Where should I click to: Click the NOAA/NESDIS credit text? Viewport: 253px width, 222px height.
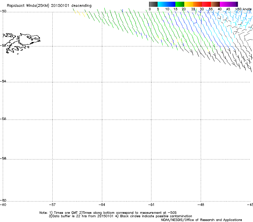pos(201,220)
